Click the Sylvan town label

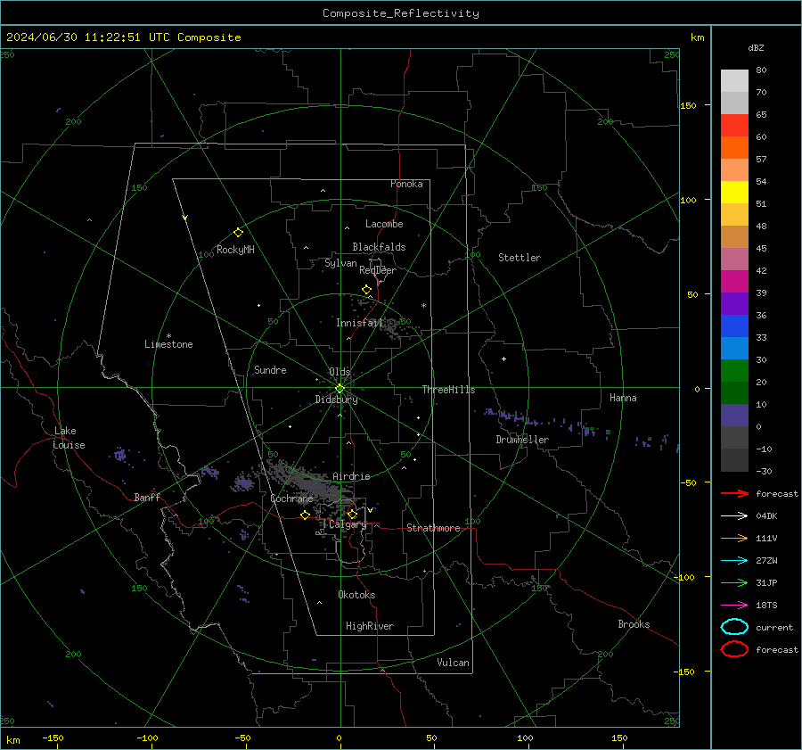pyautogui.click(x=340, y=263)
